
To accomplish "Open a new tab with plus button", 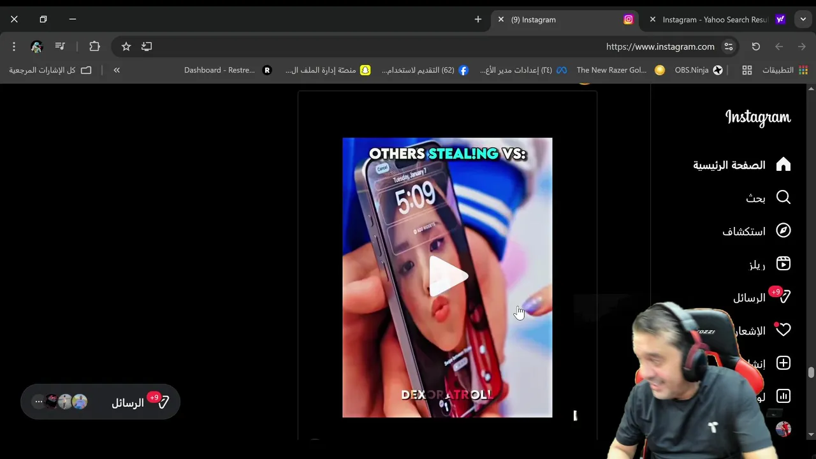I will [478, 20].
